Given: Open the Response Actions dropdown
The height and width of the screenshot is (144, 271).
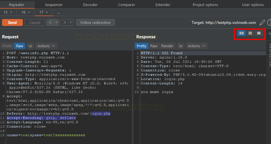Looking at the screenshot, I should click(197, 46).
